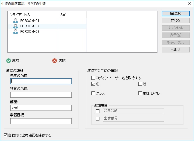Enable the ログオンユーザー名を取得する checkbox
Screen dimensions: 194x141
[93, 78]
